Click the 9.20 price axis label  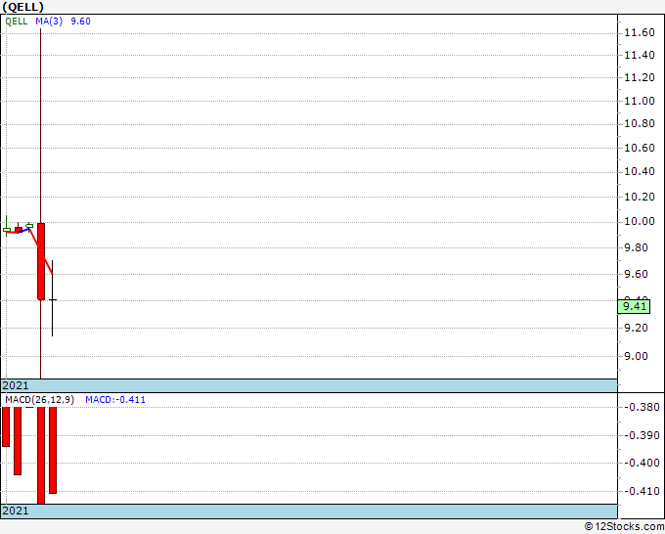[x=637, y=328]
